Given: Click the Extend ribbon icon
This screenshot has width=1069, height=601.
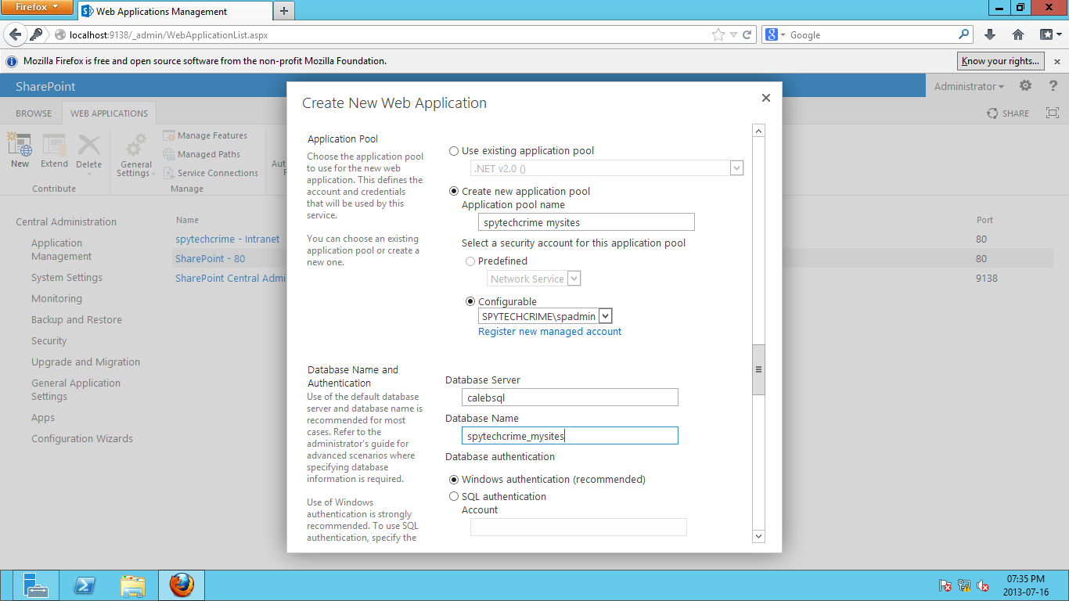Looking at the screenshot, I should point(54,151).
